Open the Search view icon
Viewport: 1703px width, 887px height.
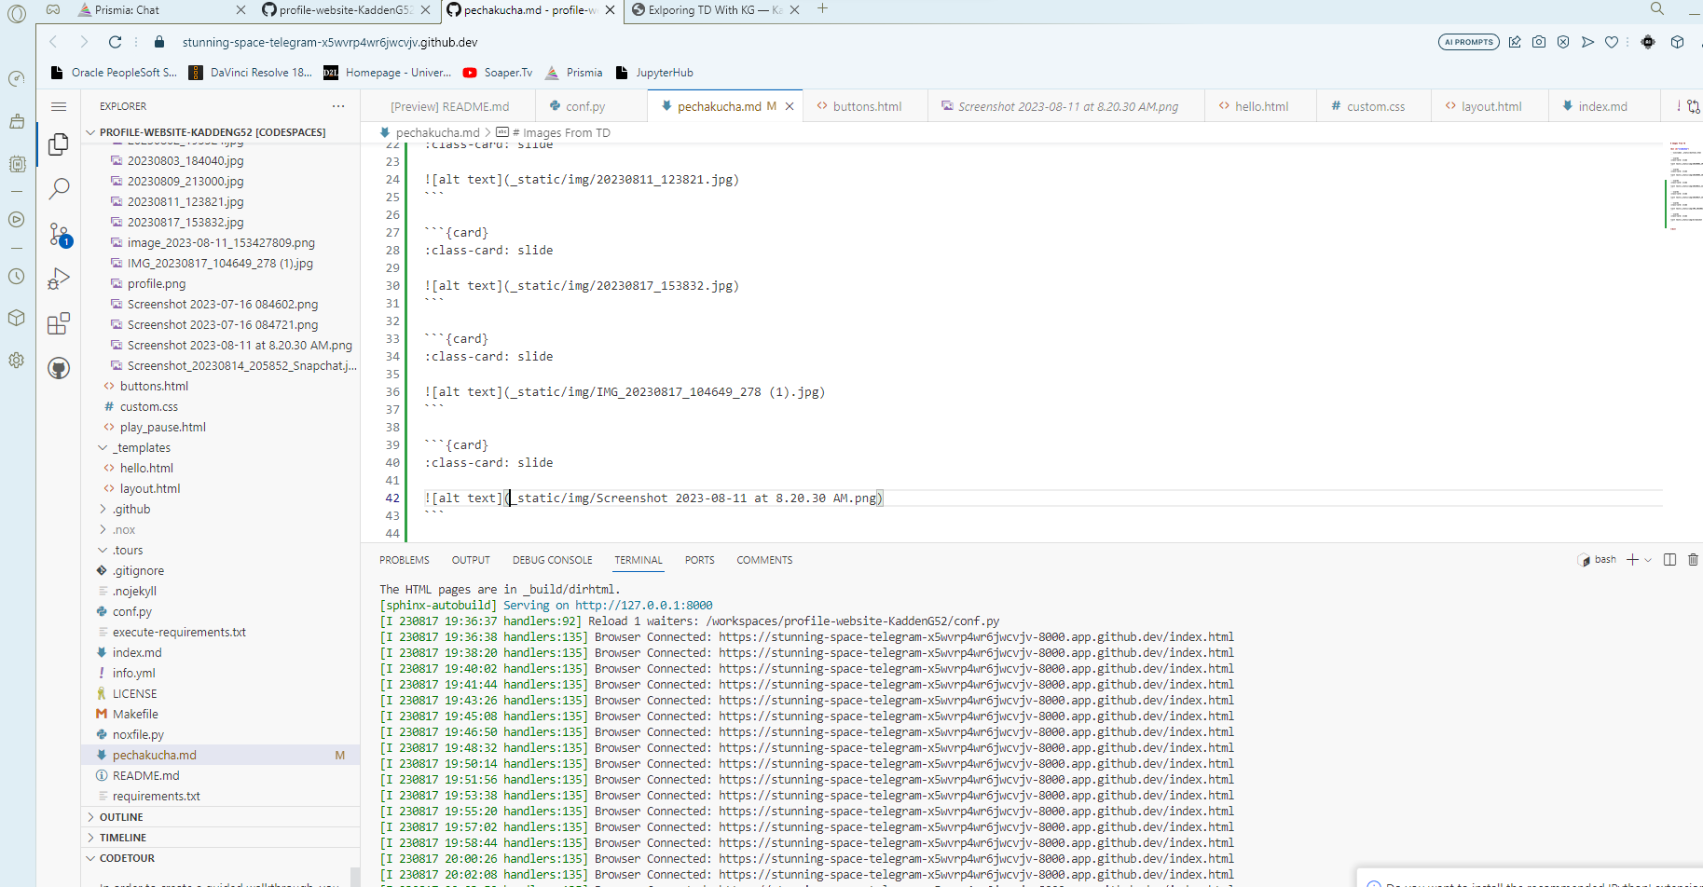(x=59, y=188)
